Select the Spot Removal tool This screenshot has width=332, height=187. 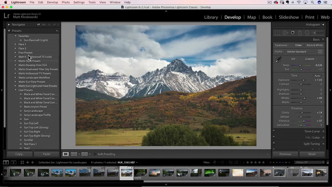(285, 33)
